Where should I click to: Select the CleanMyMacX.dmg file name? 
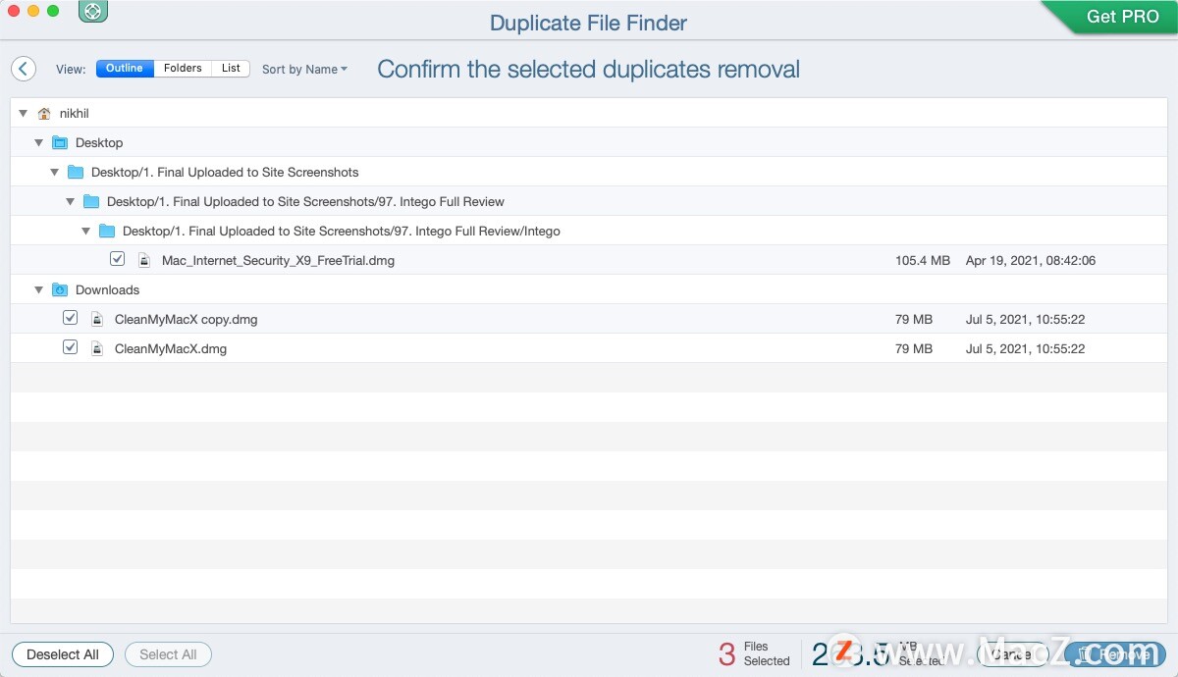click(171, 349)
